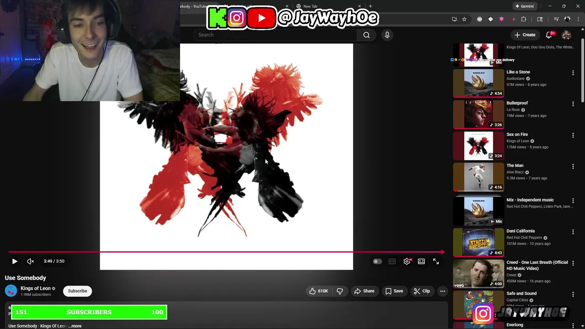Enter full screen mode
585x329 pixels.
436,261
